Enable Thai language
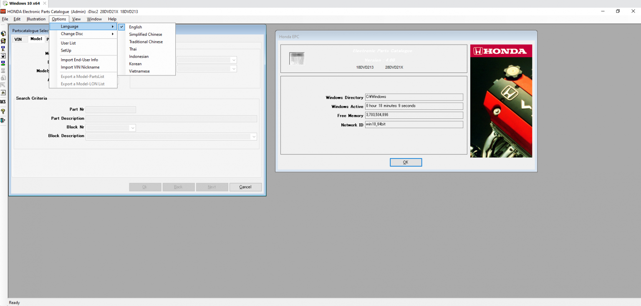This screenshot has width=641, height=306. [133, 49]
